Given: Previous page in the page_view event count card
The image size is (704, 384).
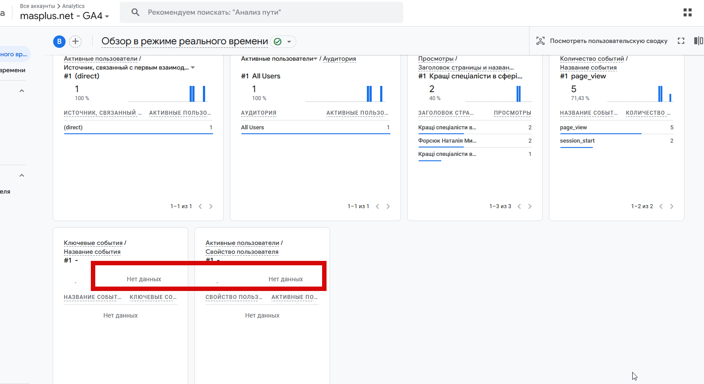Looking at the screenshot, I should [661, 206].
